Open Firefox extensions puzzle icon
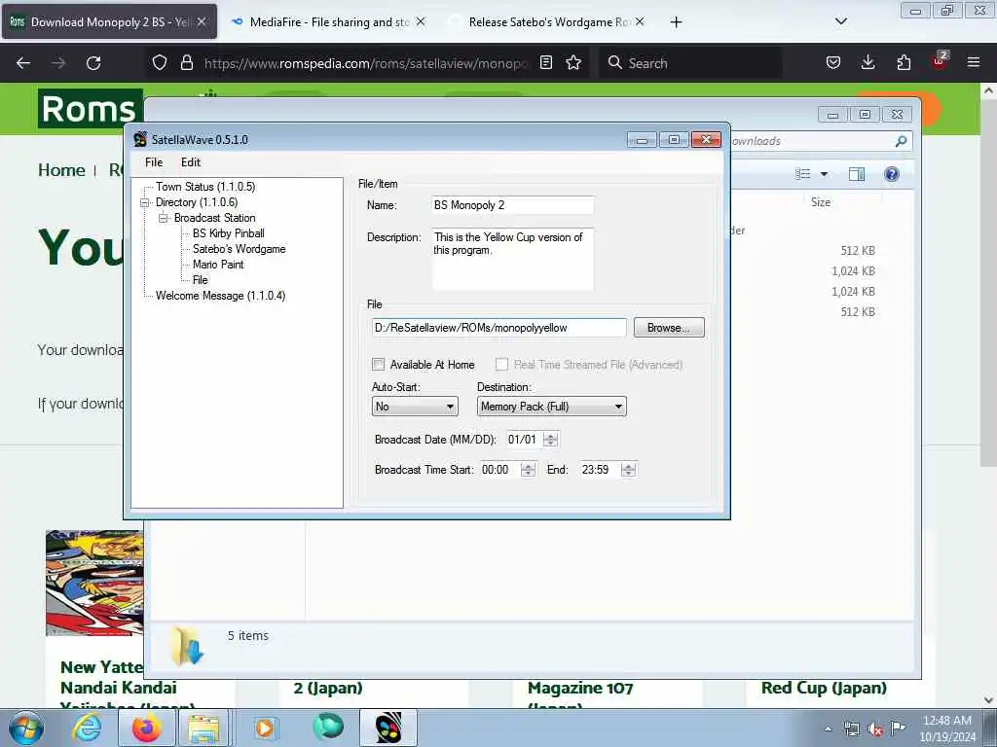This screenshot has height=747, width=997. click(904, 62)
